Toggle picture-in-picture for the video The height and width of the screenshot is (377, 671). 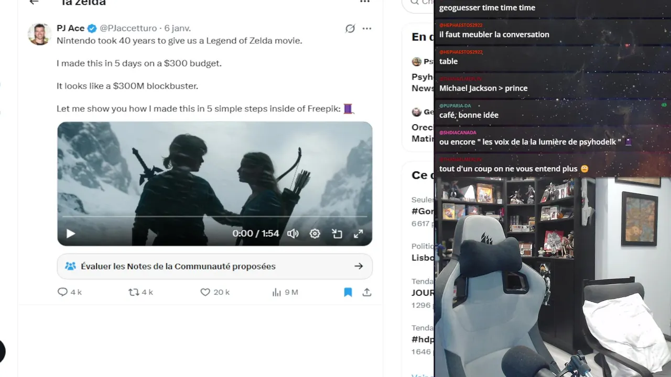click(x=337, y=234)
